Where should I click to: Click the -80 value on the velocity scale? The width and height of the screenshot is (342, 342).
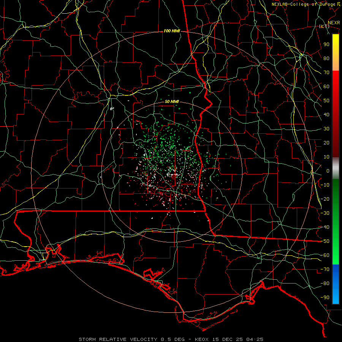[x=325, y=283]
